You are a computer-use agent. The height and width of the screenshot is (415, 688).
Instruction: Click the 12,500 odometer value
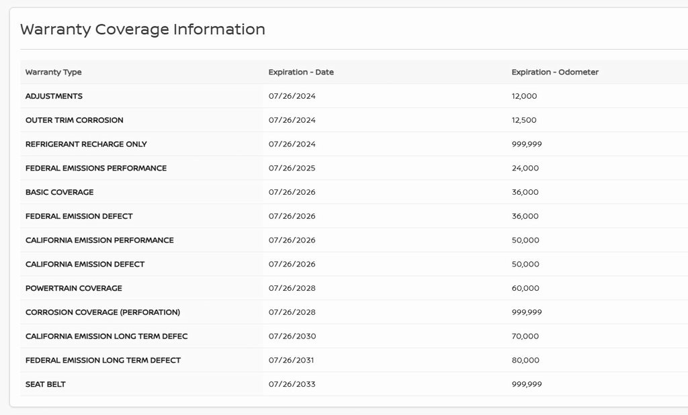pyautogui.click(x=524, y=120)
